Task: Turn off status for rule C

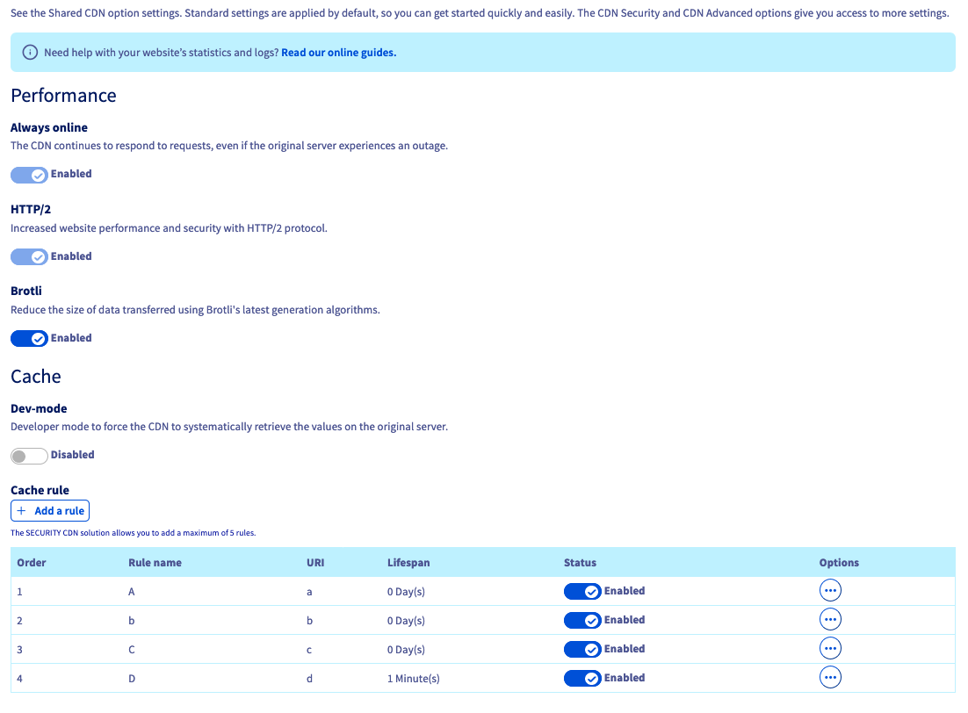Action: [582, 650]
